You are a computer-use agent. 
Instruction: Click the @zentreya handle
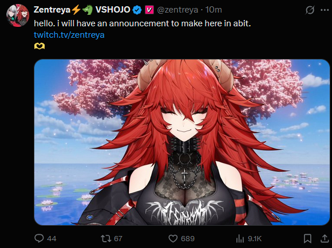tap(177, 10)
